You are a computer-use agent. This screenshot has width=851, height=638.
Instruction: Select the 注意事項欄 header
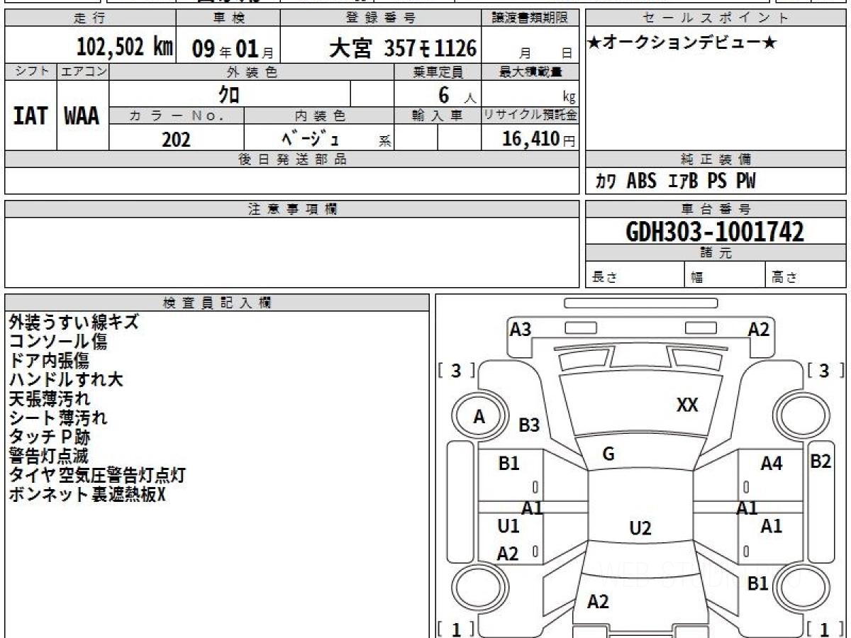[x=292, y=209]
